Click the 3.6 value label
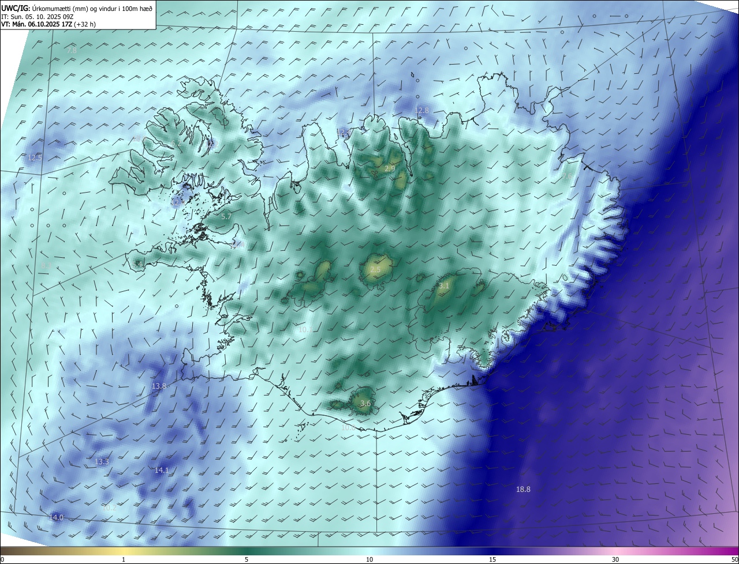739x564 pixels. point(365,403)
